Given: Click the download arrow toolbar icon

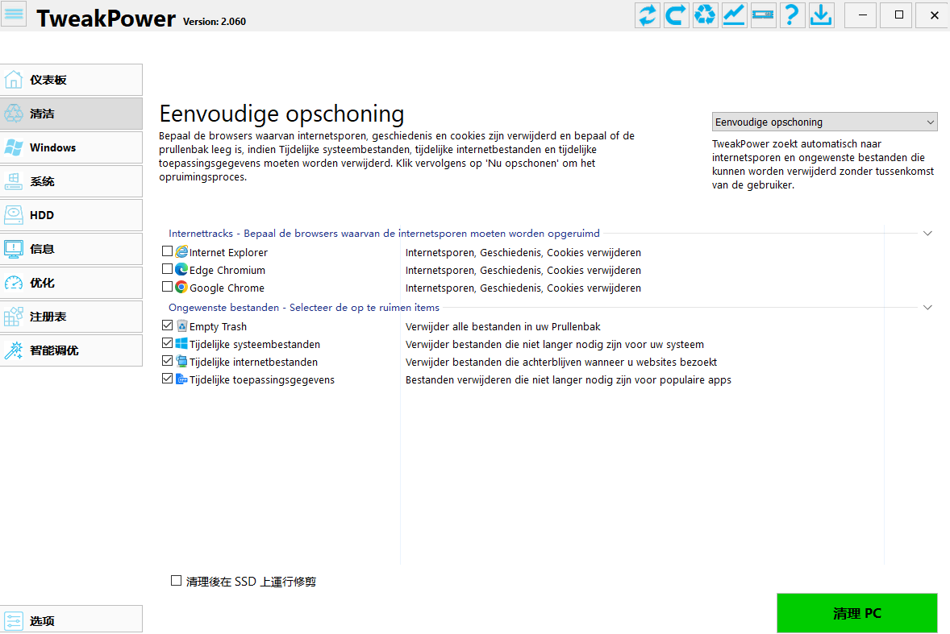Looking at the screenshot, I should pos(821,15).
